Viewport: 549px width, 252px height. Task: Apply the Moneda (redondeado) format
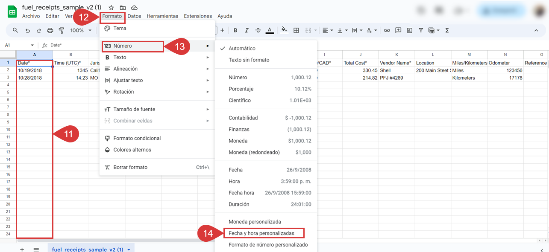[x=266, y=152]
